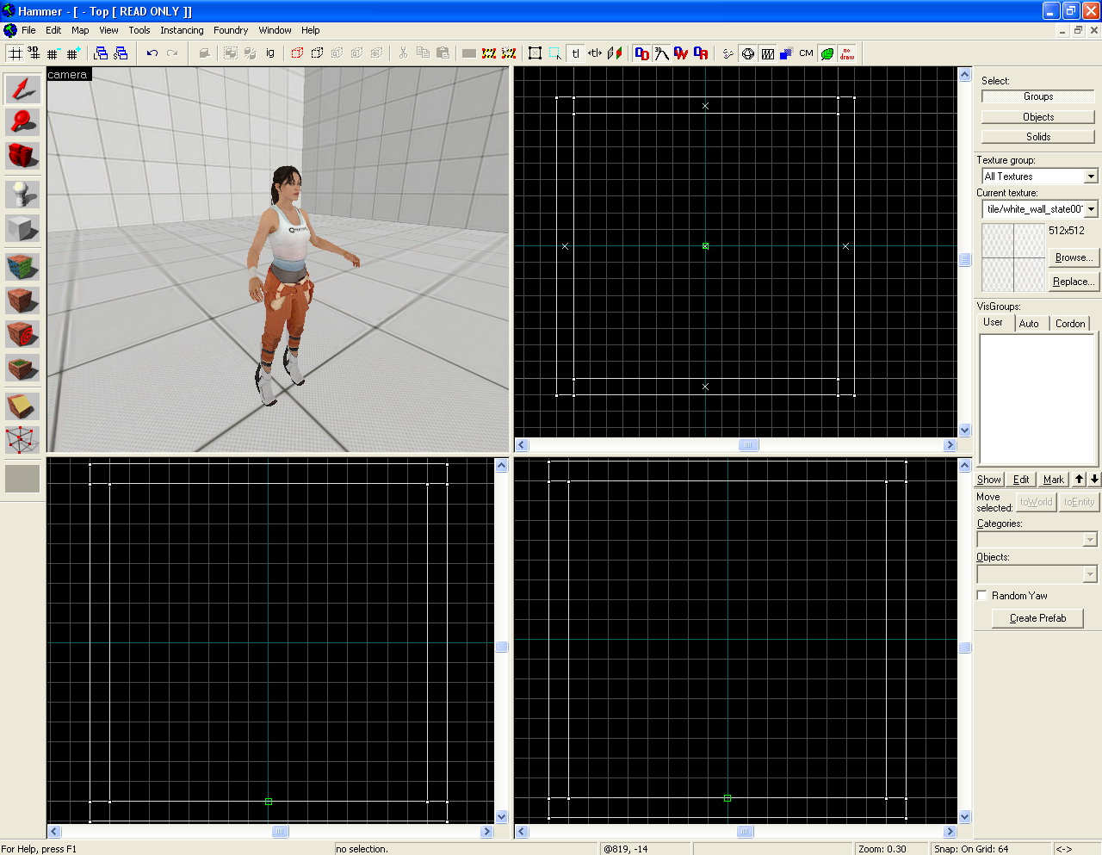
Task: Select the Apply Current Texture tool
Action: (x=22, y=300)
